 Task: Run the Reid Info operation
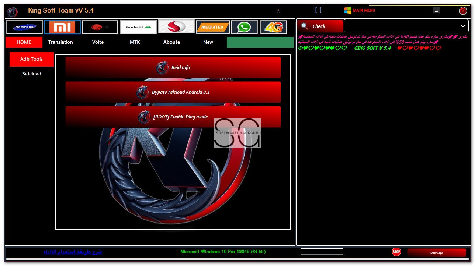point(173,68)
